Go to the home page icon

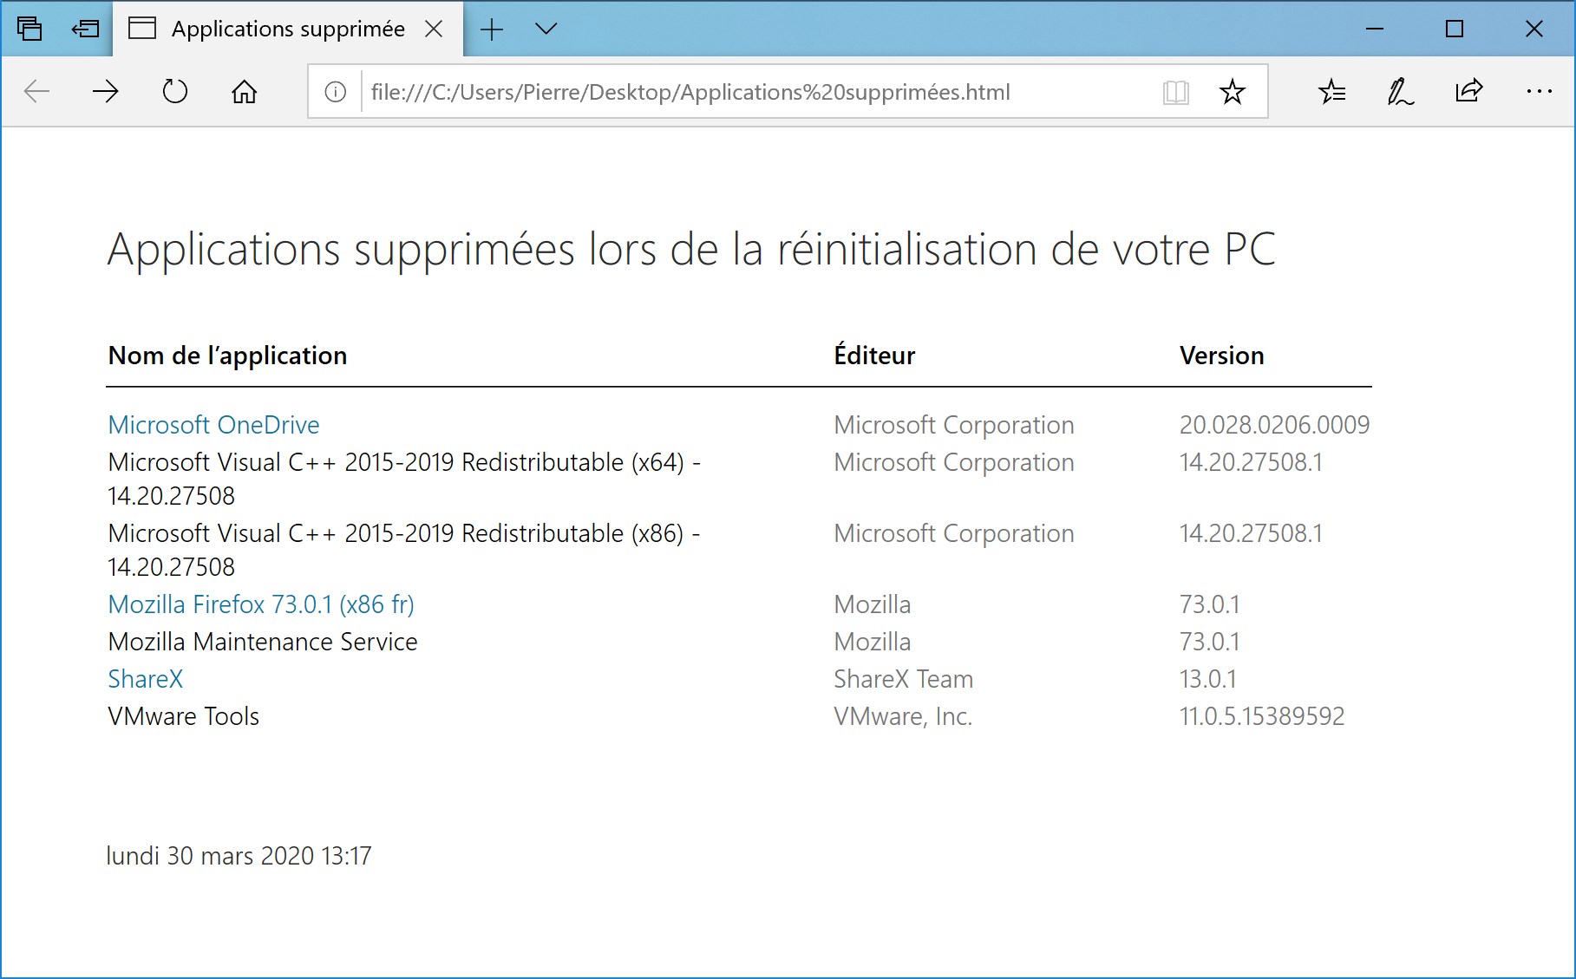coord(245,91)
